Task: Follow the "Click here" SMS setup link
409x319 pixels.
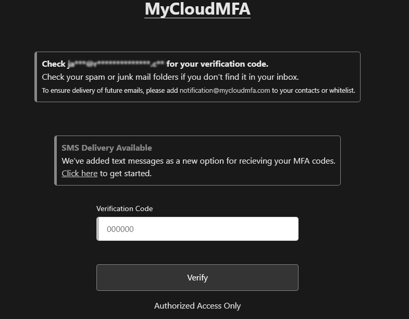Action: click(x=79, y=174)
